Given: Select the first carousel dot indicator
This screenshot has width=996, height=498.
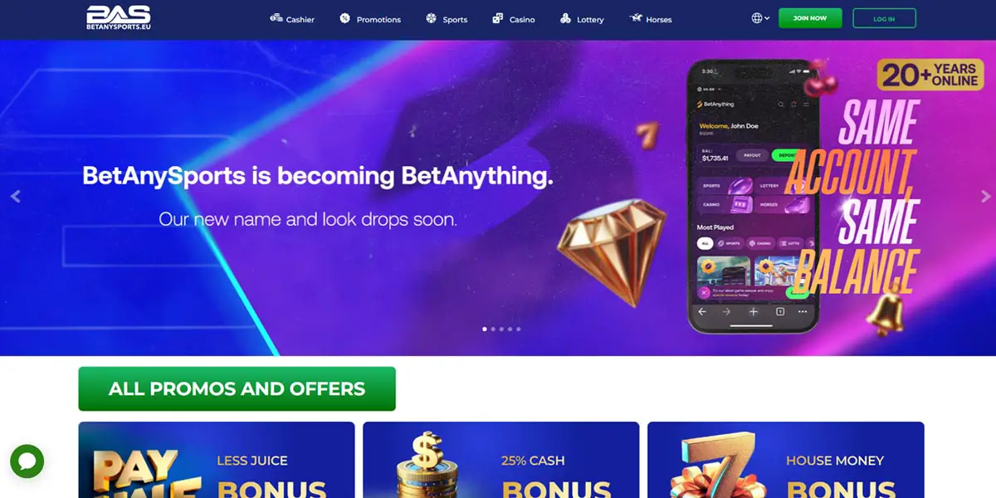Looking at the screenshot, I should [x=485, y=329].
